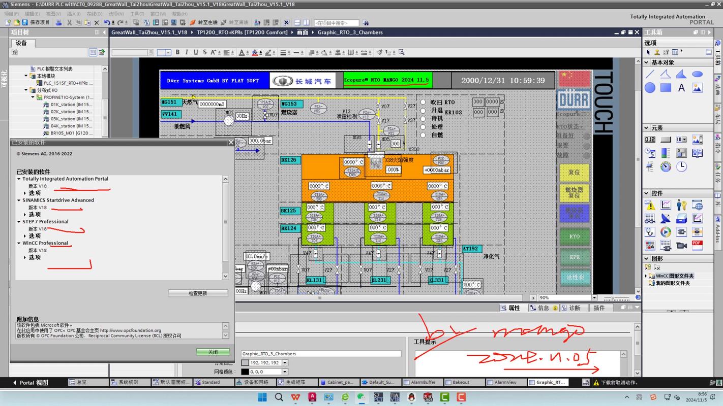Select the I/O field element
723x406 pixels.
click(650, 140)
